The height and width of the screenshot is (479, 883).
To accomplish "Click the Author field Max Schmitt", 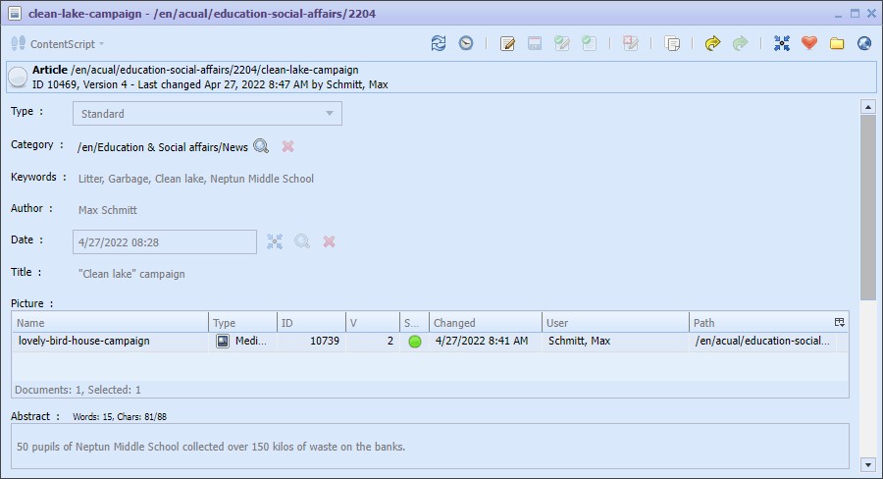I will point(108,210).
